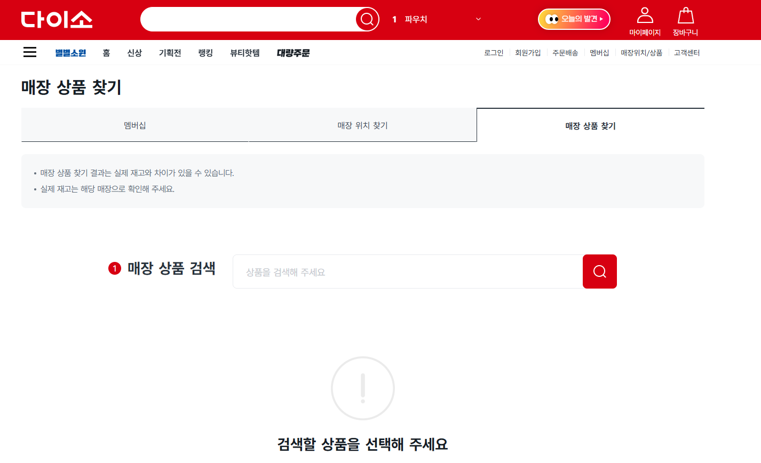Open the 오늘의 발견 arrow expander

602,19
